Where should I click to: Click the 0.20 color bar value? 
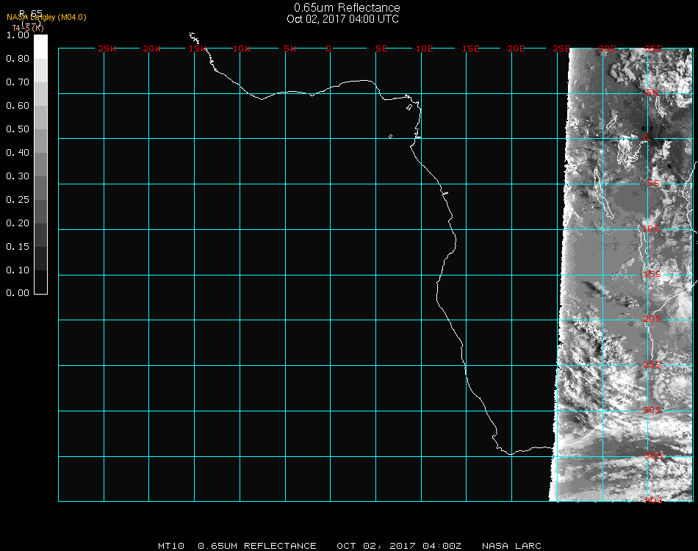[18, 223]
